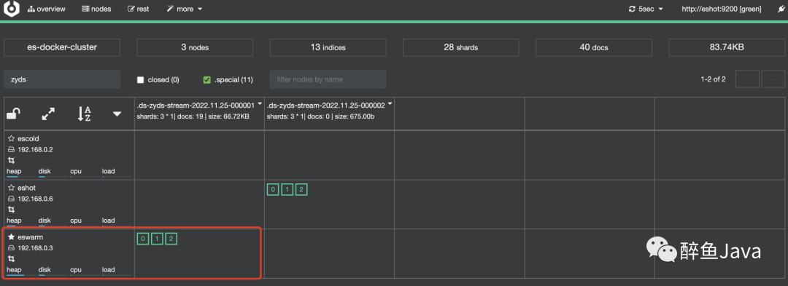
Task: Click shard 0 on eswarm node
Action: [x=143, y=239]
